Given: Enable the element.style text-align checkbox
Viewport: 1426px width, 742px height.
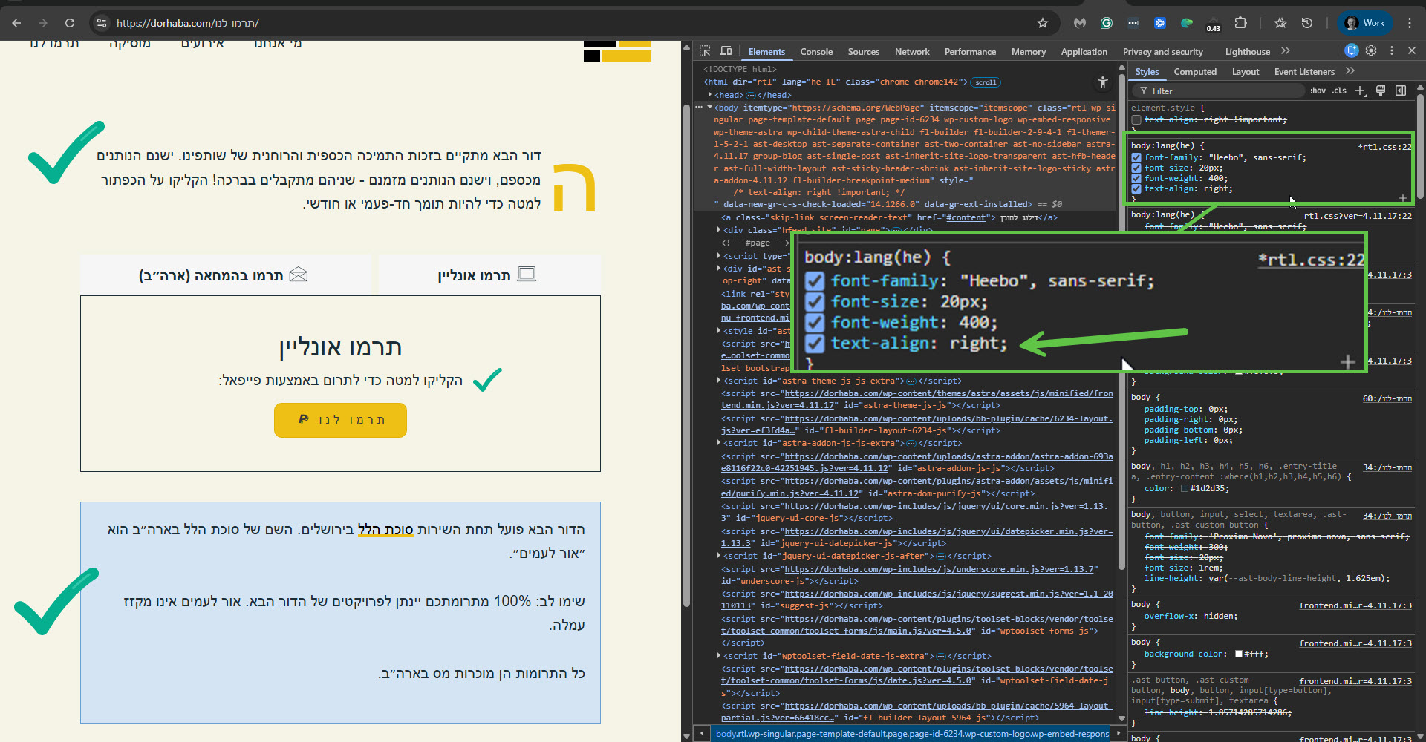Looking at the screenshot, I should click(x=1136, y=119).
